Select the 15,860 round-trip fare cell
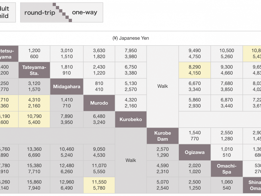The width and height of the screenshot is (261, 196). [x=34, y=185]
